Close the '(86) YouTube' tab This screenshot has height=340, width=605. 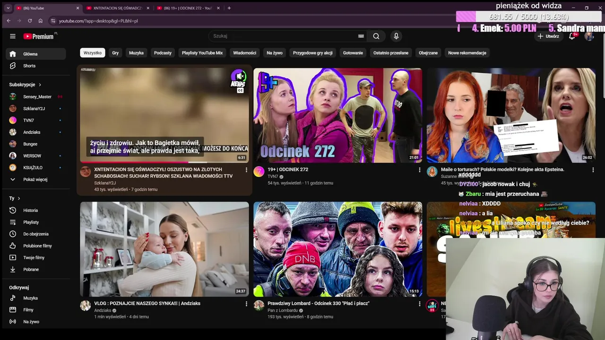click(x=78, y=8)
